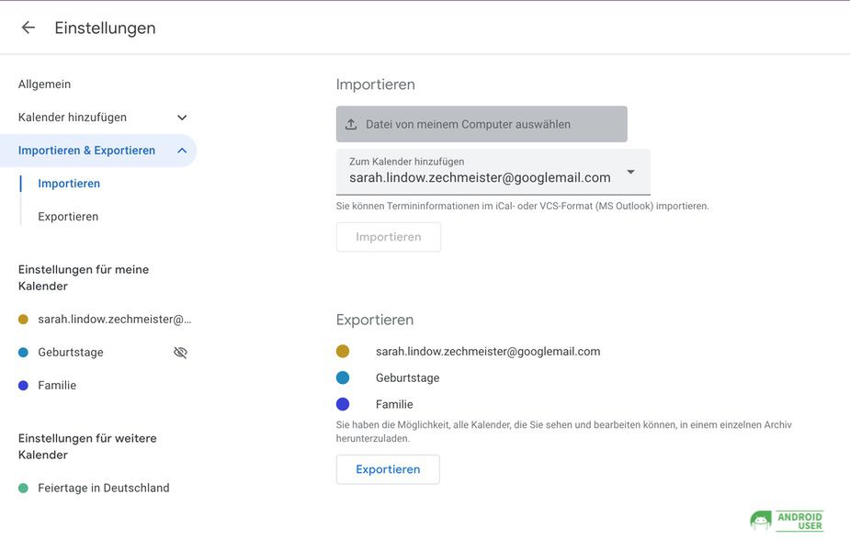Click blue Geburtstage circle in Exportieren list
This screenshot has width=850, height=551.
click(343, 377)
